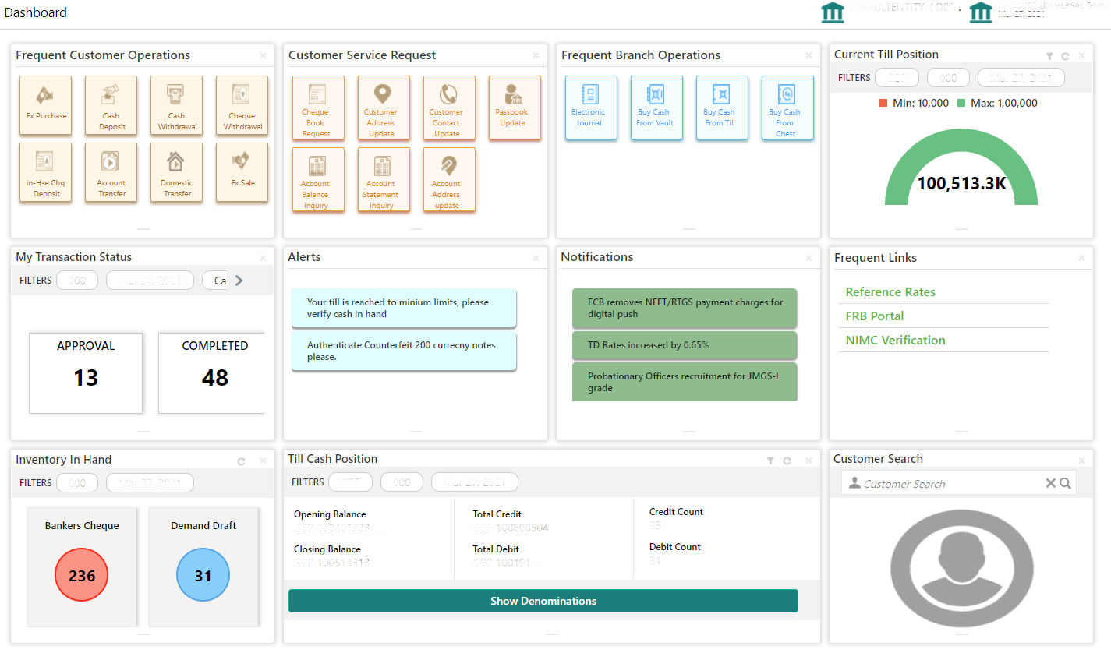Open the Customer Contact Update tile
The width and height of the screenshot is (1111, 660).
[449, 108]
